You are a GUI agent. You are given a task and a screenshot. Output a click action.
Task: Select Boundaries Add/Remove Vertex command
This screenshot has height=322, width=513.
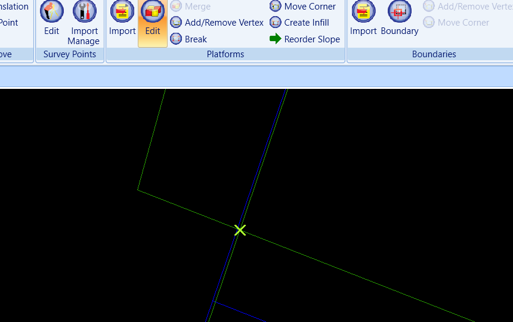468,6
